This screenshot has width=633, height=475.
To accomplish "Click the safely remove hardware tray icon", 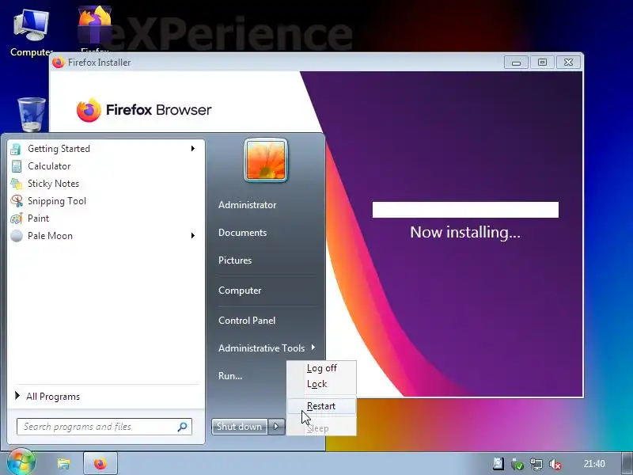I will (x=517, y=464).
